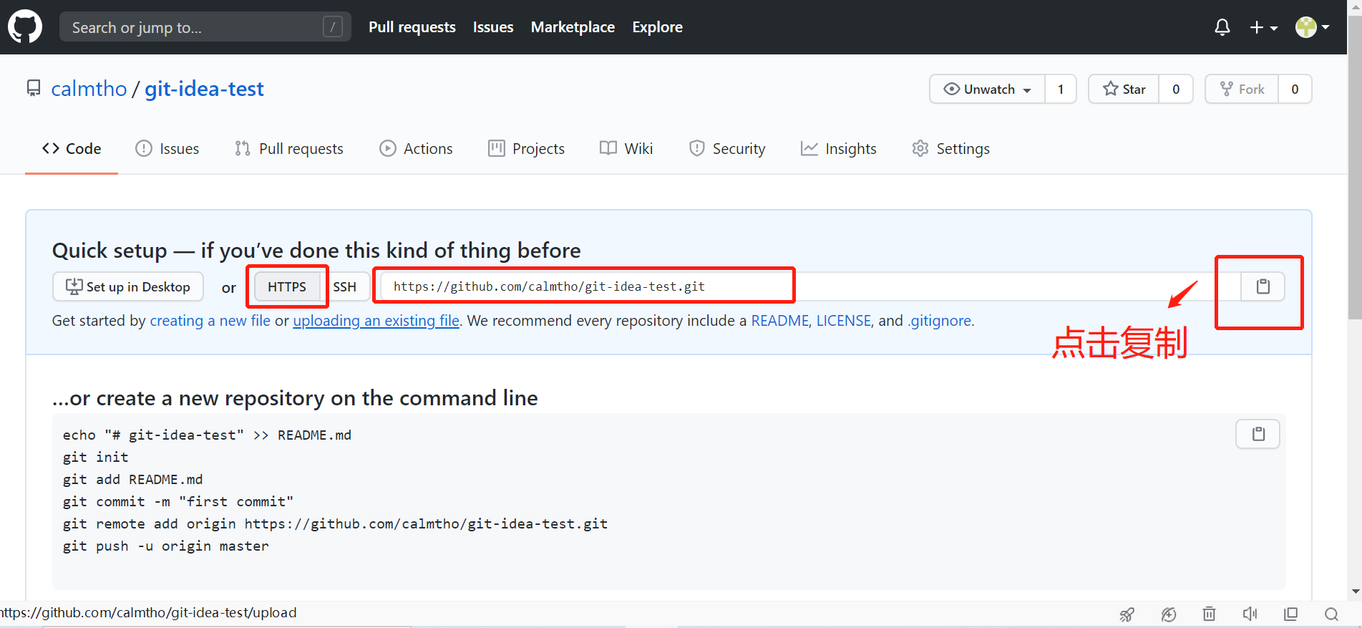Click the 'git init' command line
The width and height of the screenshot is (1362, 628).
96,457
